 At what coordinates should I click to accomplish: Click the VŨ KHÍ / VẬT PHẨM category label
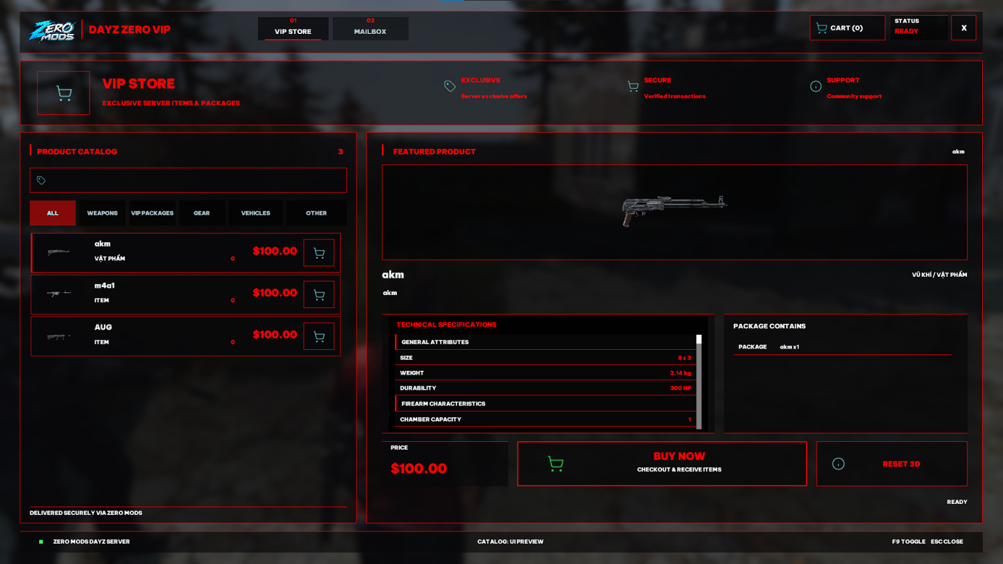pyautogui.click(x=939, y=275)
